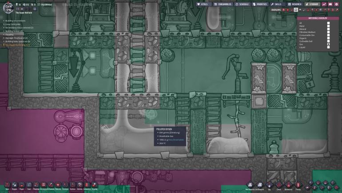Screen dimensions: 342x193
Task: Toggle the active Materials overlay icon
Action: coord(296,10)
